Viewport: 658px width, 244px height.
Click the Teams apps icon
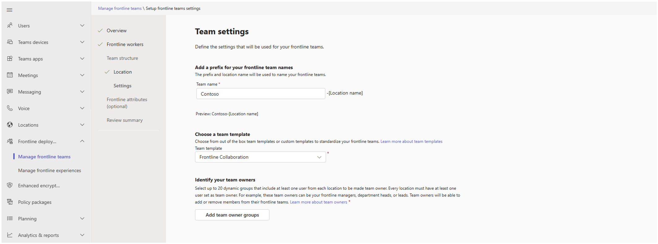pyautogui.click(x=10, y=58)
